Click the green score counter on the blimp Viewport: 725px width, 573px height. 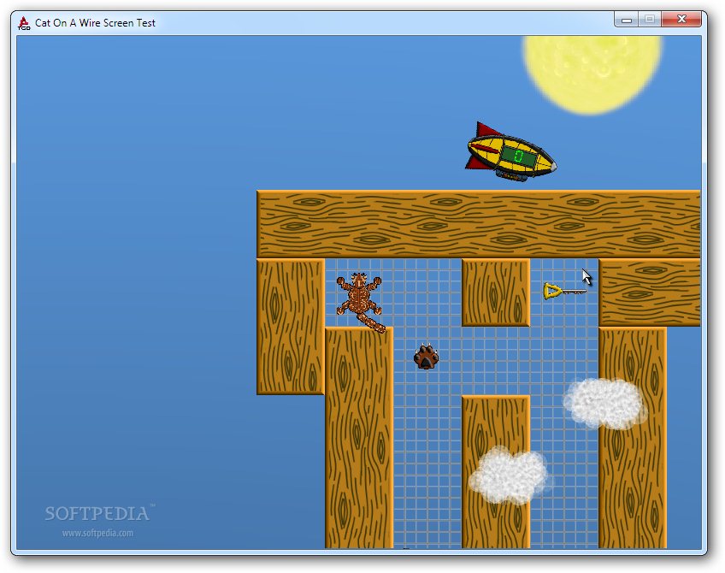[519, 157]
